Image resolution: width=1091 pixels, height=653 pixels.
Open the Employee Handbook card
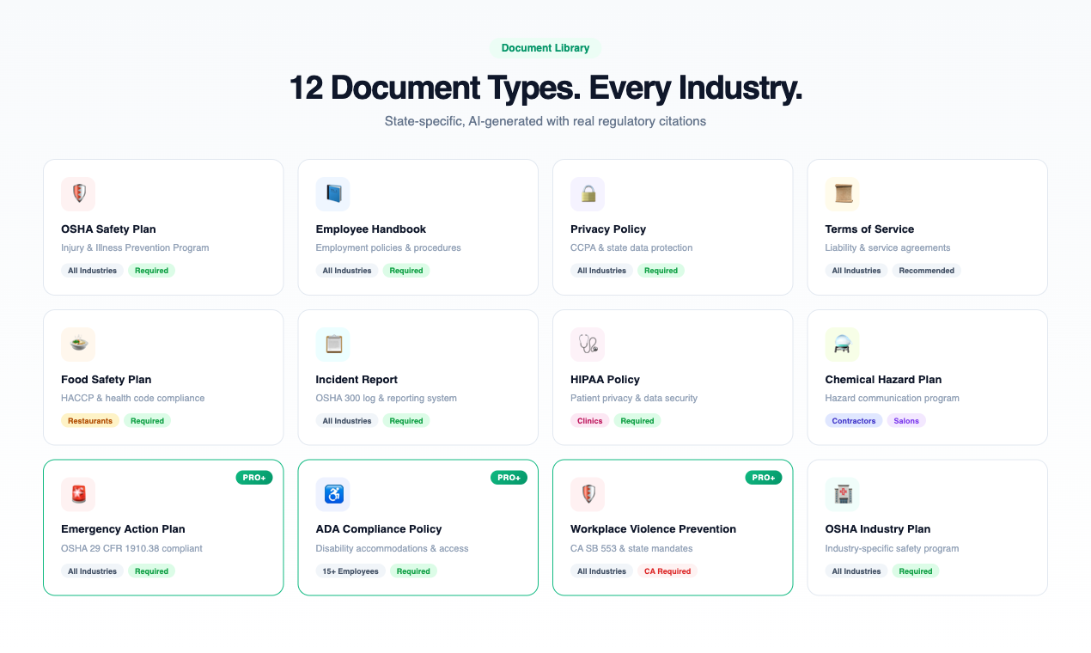coord(418,227)
